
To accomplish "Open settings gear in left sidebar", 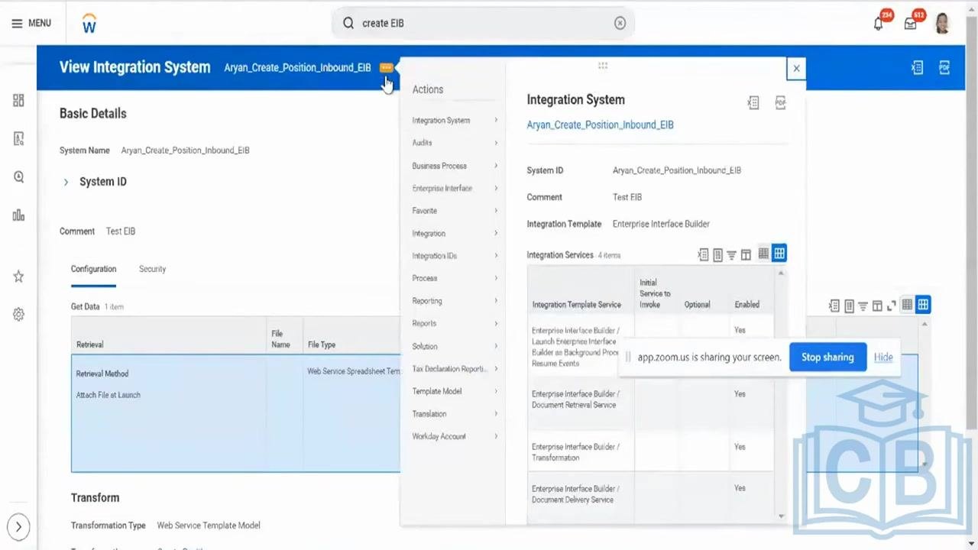I will tap(18, 314).
